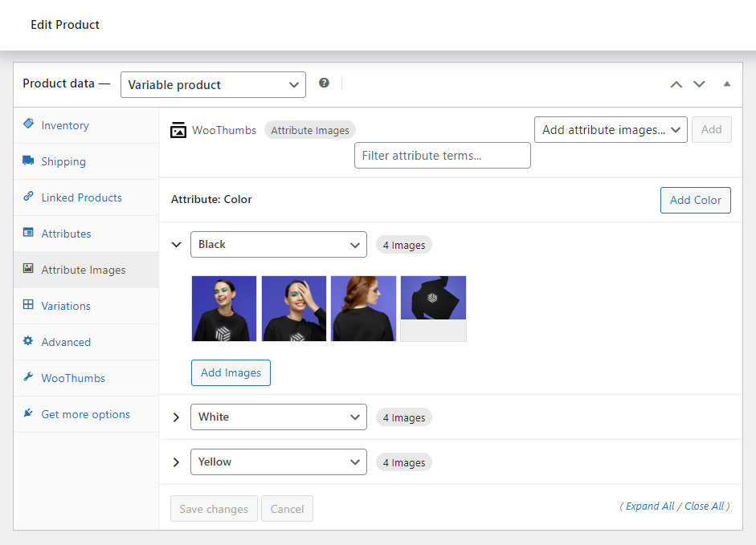The height and width of the screenshot is (545, 756).
Task: Expand the White color section
Action: [x=176, y=417]
